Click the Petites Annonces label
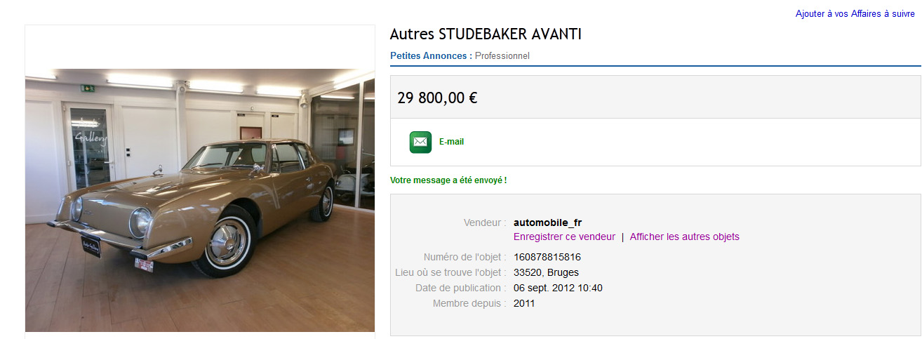This screenshot has height=339, width=922. click(x=431, y=55)
